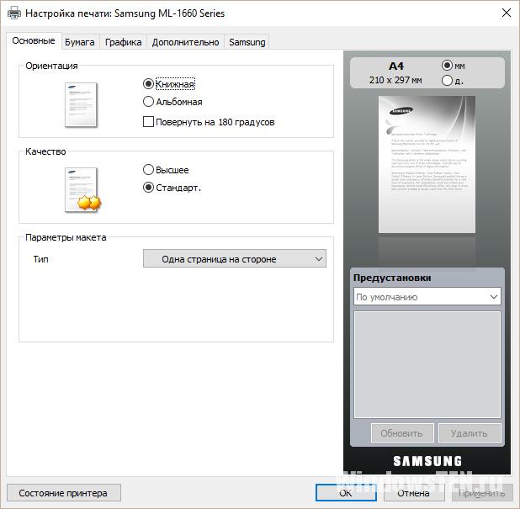Select Книжная portrait orientation
Screen dimensions: 520x509
149,84
